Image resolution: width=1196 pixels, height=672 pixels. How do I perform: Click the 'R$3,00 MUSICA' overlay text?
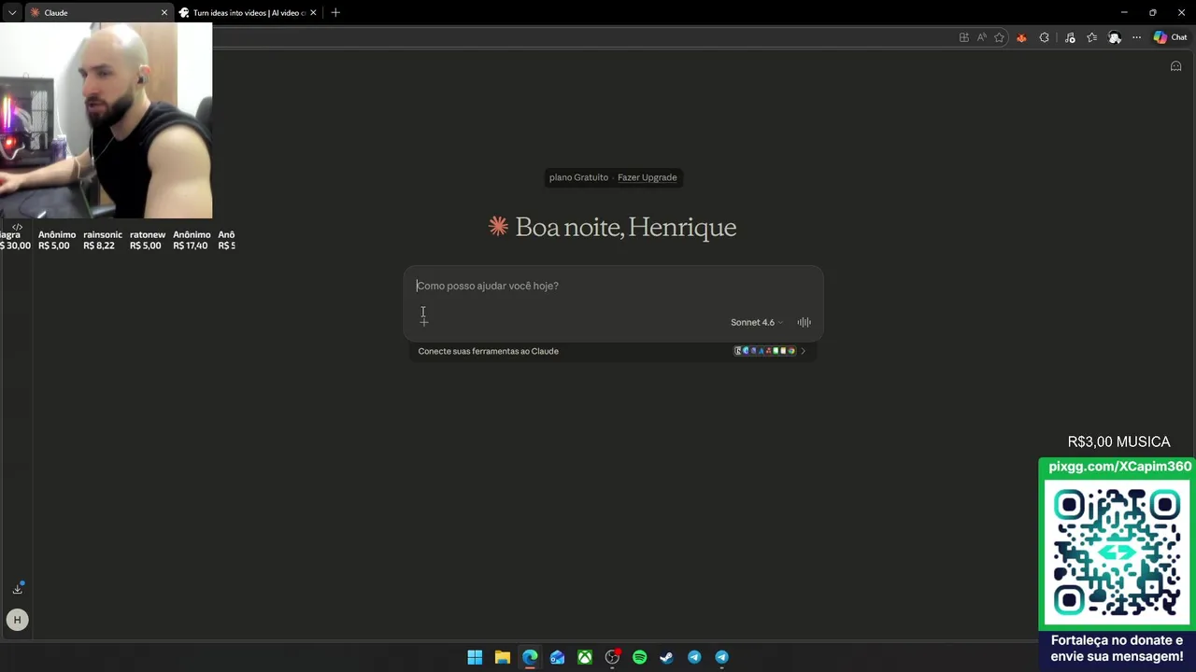pyautogui.click(x=1118, y=441)
